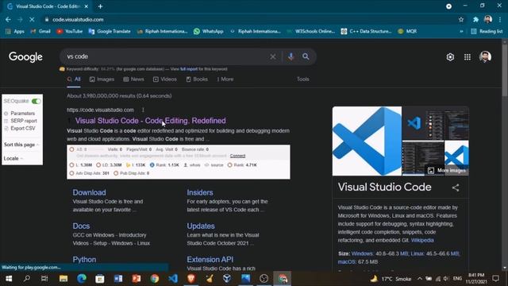Clear the Google search box text
The image size is (508, 286).
point(273,56)
